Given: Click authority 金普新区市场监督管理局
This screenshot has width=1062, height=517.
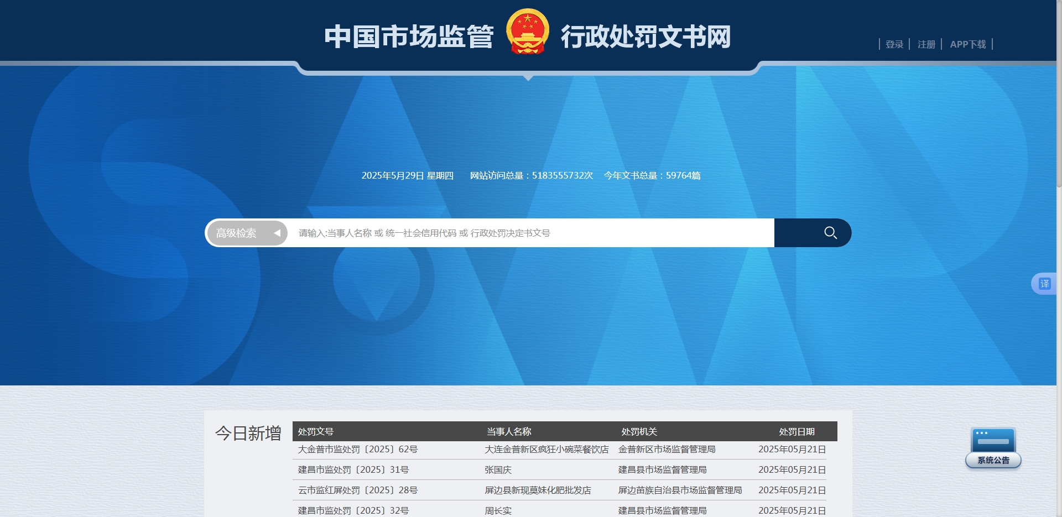Looking at the screenshot, I should coord(667,450).
